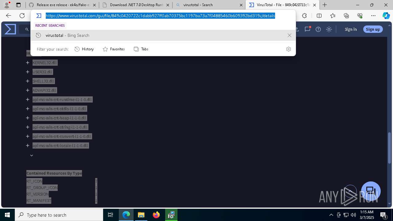Click the RT_GROUP_ICON resource entry
This screenshot has height=221, width=393.
(x=42, y=188)
